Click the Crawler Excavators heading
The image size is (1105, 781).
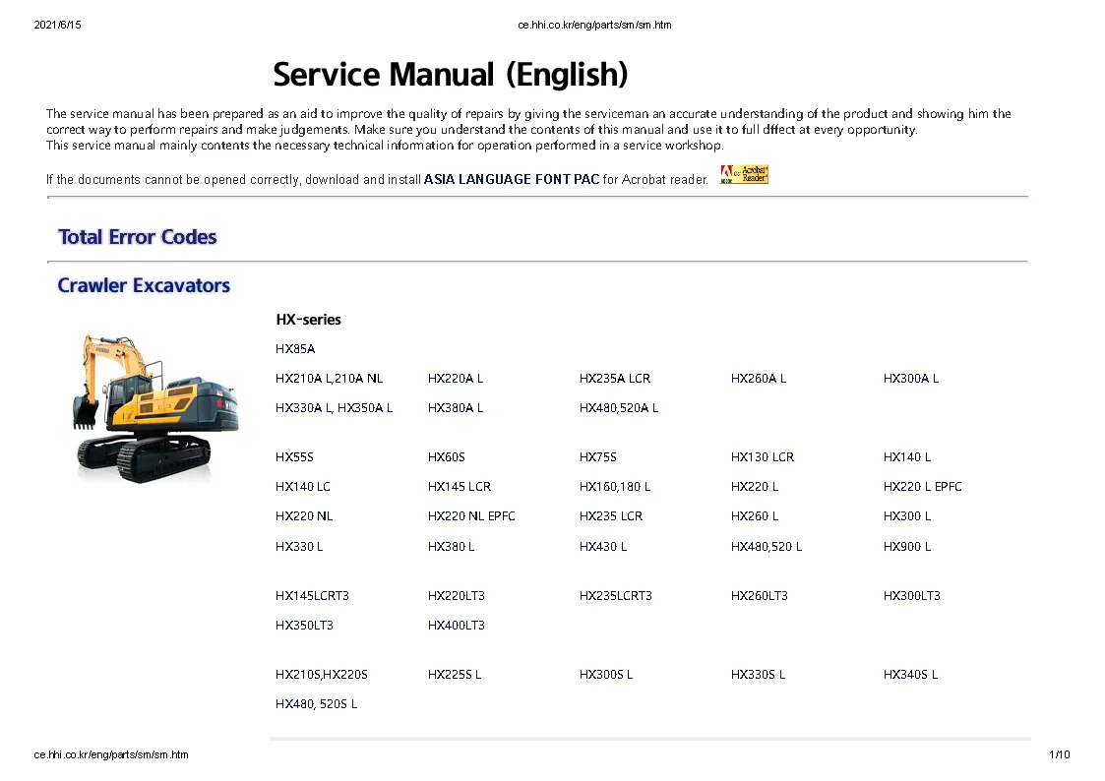(x=144, y=285)
